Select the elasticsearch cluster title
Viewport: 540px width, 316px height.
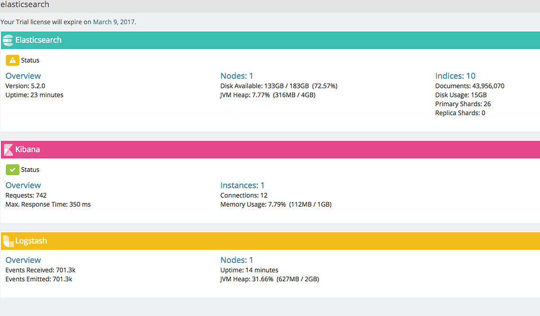click(25, 4)
